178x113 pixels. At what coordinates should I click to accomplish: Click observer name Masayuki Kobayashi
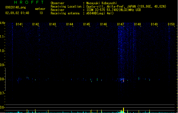102,3
